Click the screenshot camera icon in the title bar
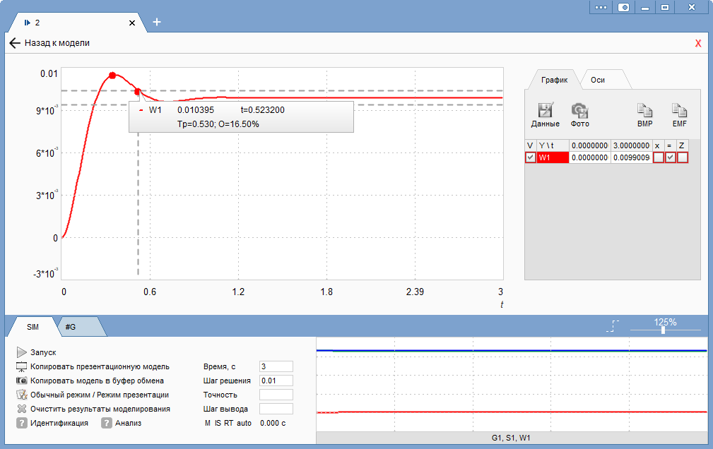This screenshot has width=713, height=449. pos(623,7)
